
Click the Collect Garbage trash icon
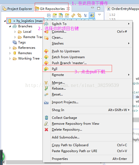47,118
